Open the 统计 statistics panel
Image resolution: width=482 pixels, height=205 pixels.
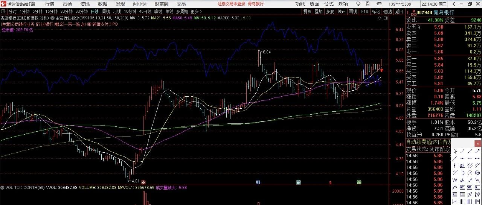[x=342, y=12]
